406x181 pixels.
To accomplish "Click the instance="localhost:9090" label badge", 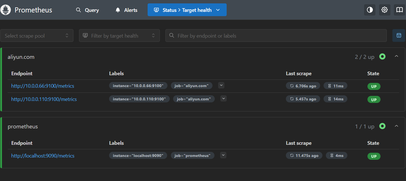I will click(138, 156).
